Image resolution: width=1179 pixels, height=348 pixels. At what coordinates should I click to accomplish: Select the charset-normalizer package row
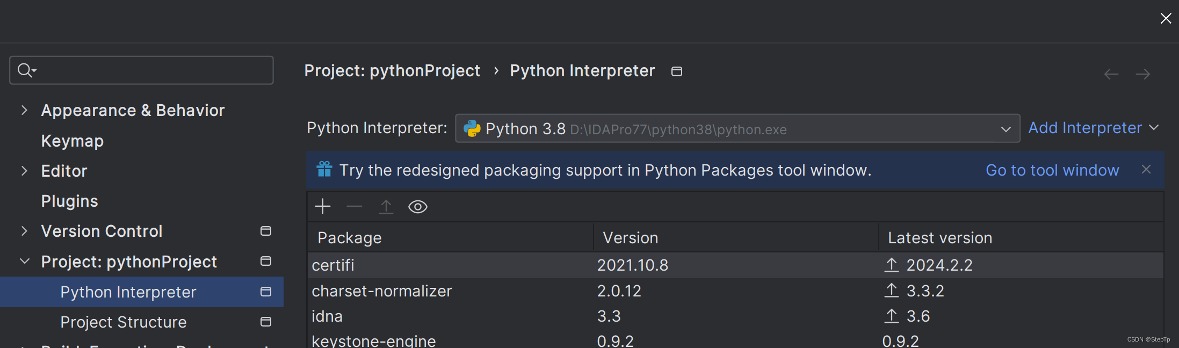735,291
